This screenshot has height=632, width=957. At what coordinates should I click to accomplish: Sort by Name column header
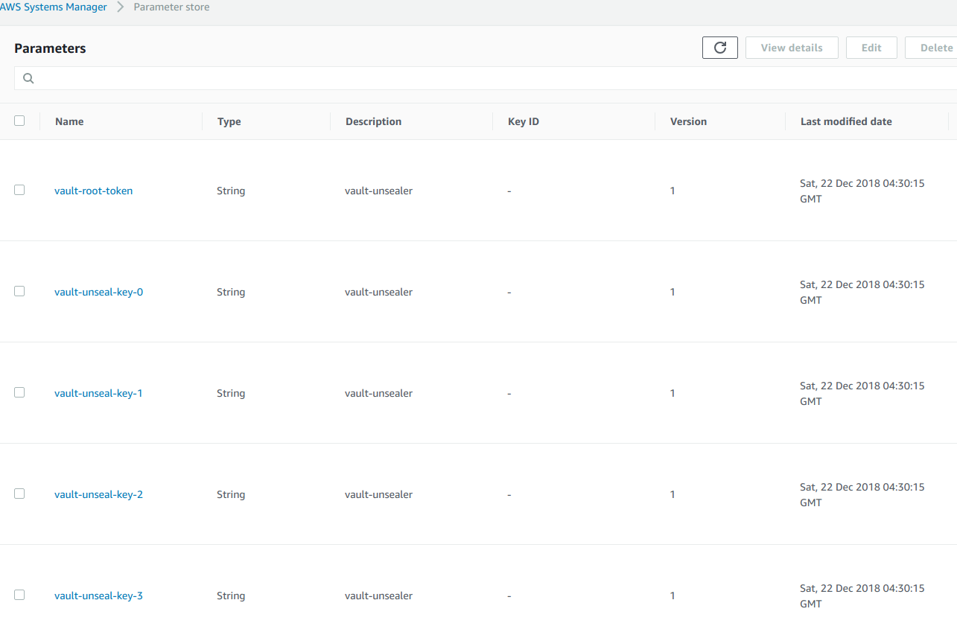(69, 121)
